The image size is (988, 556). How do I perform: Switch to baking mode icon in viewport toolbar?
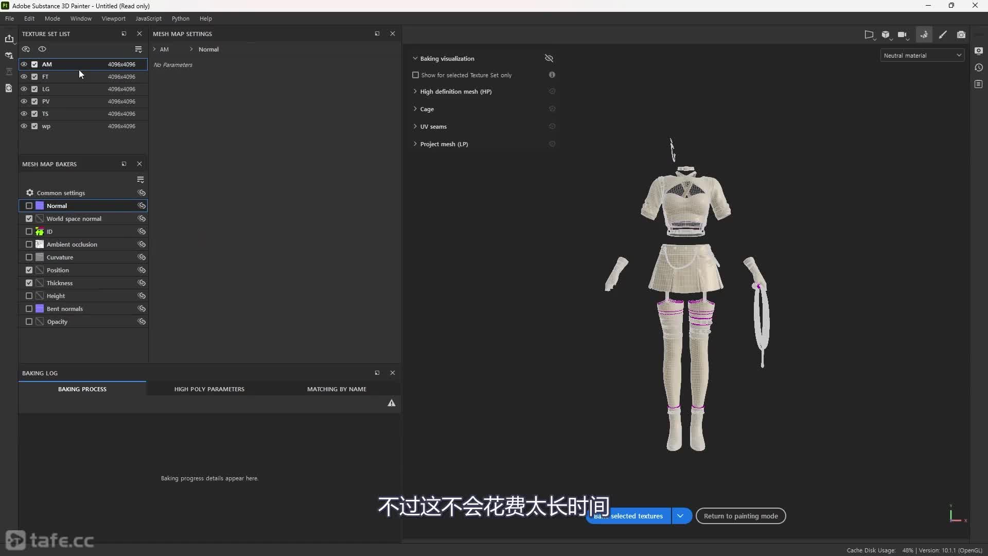pyautogui.click(x=924, y=34)
